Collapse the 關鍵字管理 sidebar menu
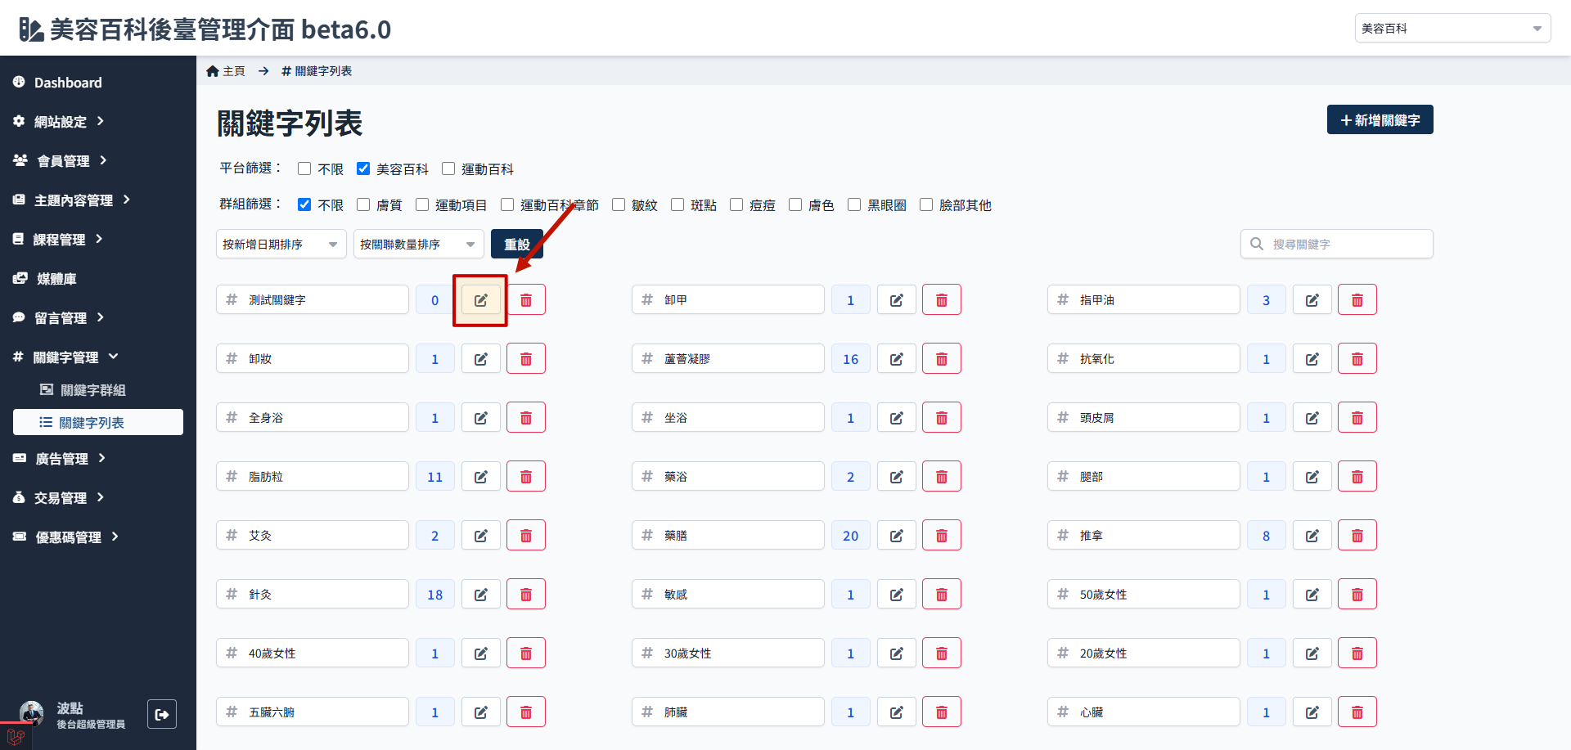The height and width of the screenshot is (750, 1571). [x=65, y=357]
